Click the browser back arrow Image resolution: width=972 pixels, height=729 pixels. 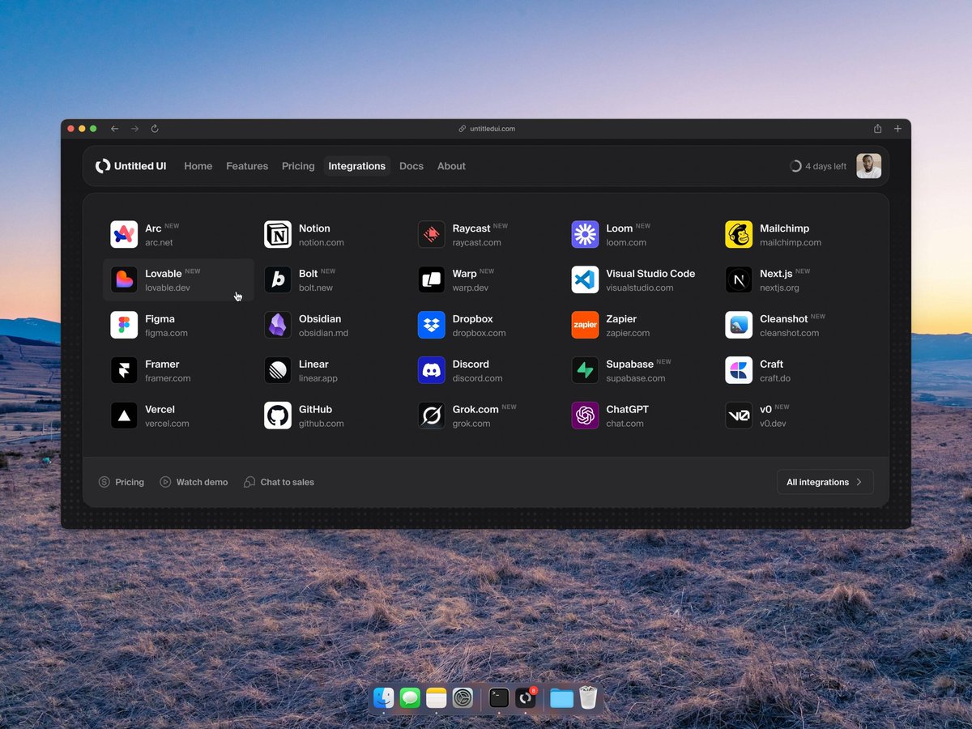[115, 129]
